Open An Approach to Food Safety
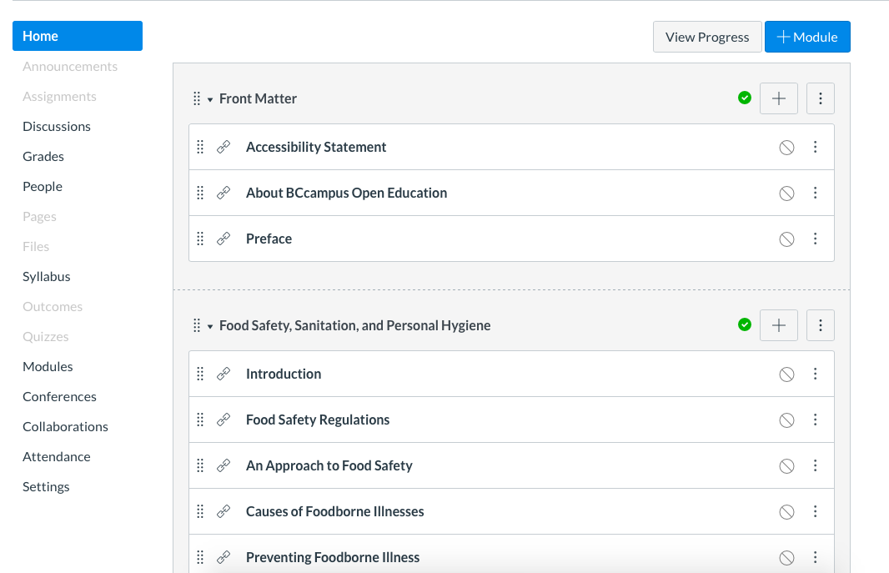889x573 pixels. pyautogui.click(x=329, y=465)
